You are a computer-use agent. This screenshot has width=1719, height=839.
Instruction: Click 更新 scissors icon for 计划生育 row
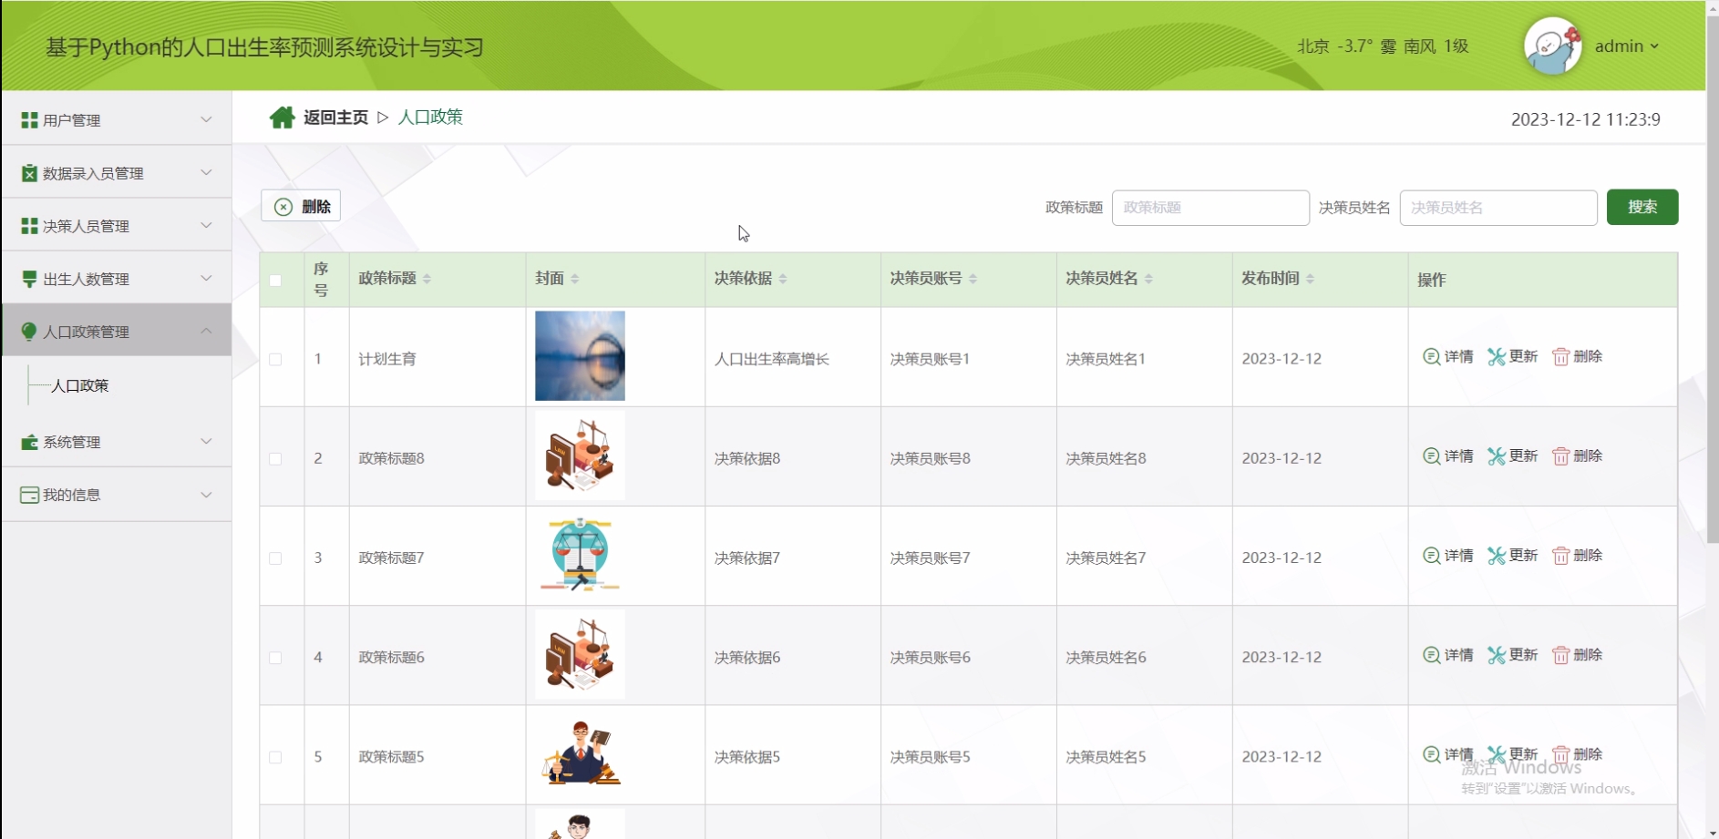1496,356
